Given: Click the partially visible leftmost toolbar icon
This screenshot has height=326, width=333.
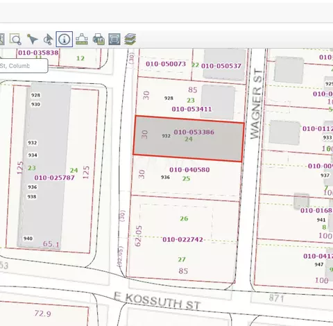Looking at the screenshot, I should [x=2, y=39].
